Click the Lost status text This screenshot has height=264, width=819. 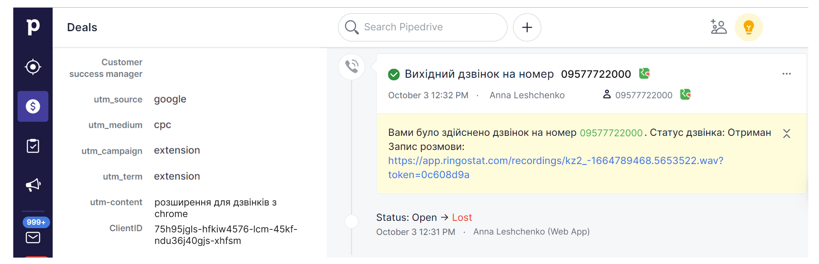point(462,217)
